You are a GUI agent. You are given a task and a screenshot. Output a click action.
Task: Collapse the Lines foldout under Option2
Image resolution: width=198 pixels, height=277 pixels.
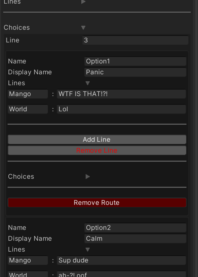point(87,249)
